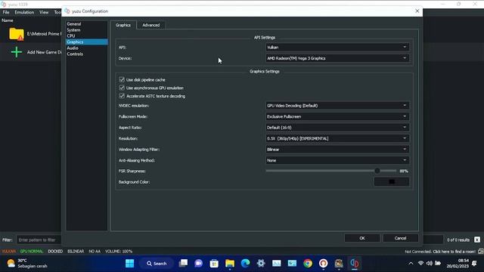Show hidden system tray icons
This screenshot has height=272, width=484.
[411, 264]
